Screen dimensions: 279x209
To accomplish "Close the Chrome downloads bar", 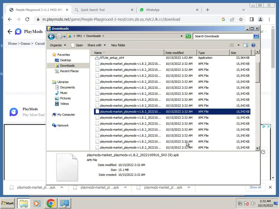I will [270, 187].
